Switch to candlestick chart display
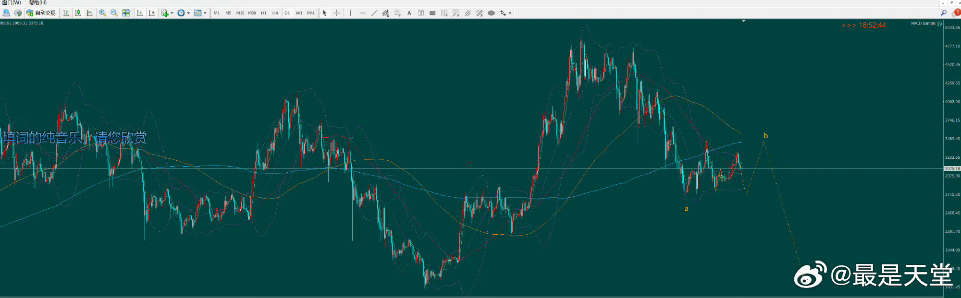The image size is (961, 298). point(77,13)
